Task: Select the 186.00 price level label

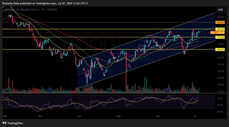Action: tap(220, 23)
